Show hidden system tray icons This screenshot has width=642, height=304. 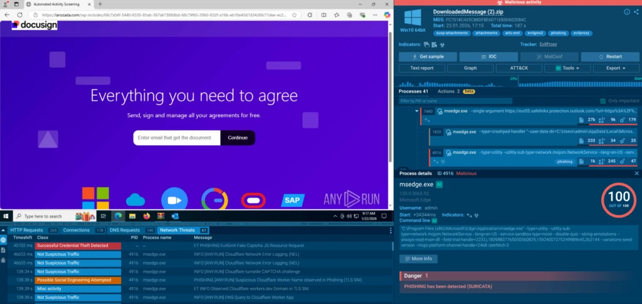[335, 216]
